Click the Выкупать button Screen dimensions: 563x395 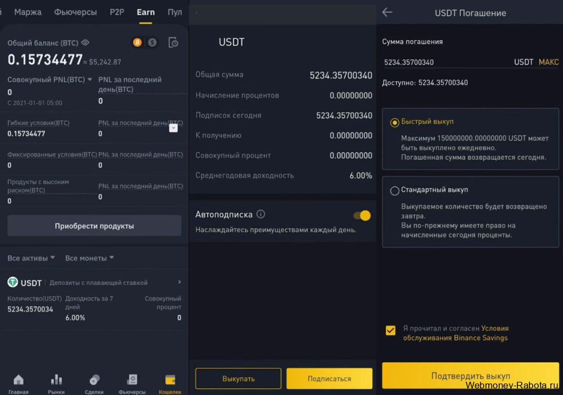(x=239, y=379)
